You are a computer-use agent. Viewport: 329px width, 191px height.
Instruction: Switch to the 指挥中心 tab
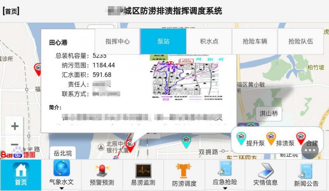[118, 41]
